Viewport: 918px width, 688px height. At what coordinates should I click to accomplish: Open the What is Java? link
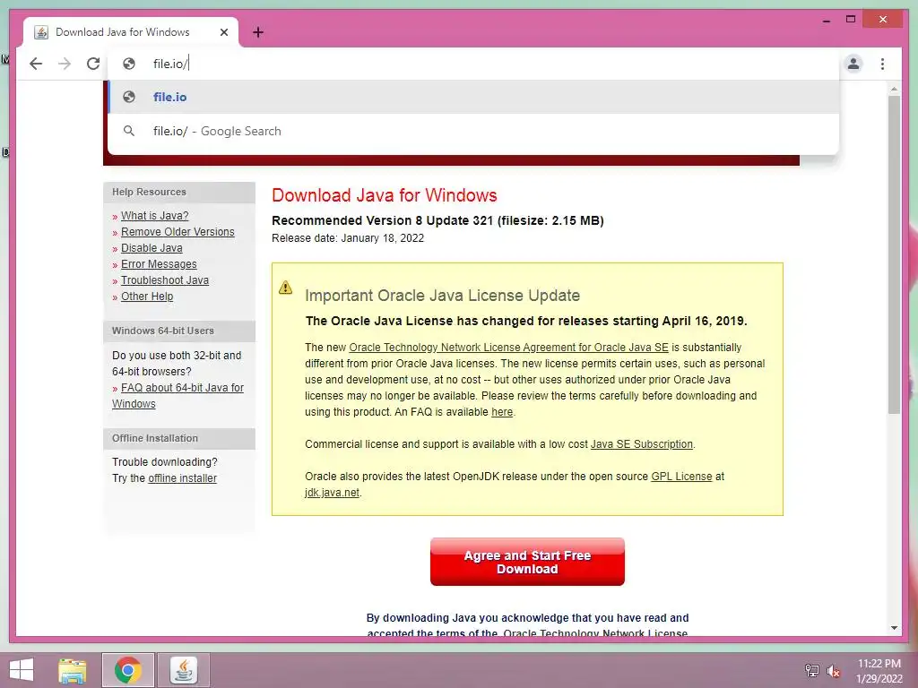154,215
